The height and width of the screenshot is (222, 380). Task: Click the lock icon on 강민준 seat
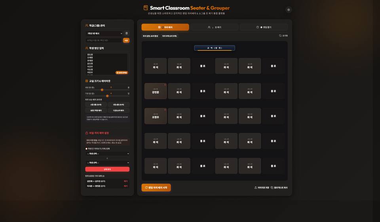pyautogui.click(x=165, y=85)
